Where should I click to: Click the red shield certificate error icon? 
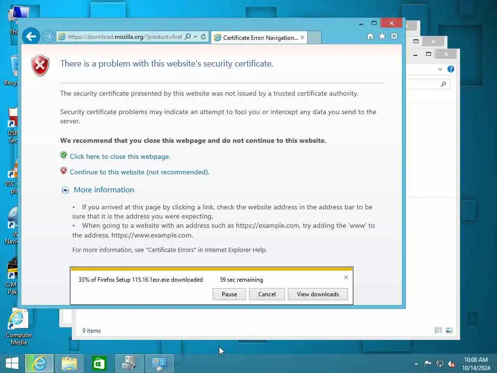[x=40, y=66]
